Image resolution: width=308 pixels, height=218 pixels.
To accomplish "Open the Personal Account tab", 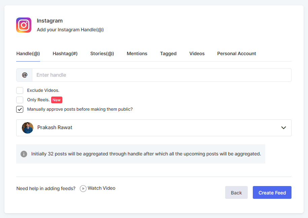I will (x=237, y=53).
